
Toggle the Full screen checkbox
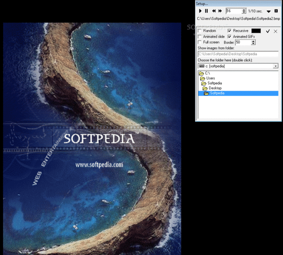pos(200,42)
